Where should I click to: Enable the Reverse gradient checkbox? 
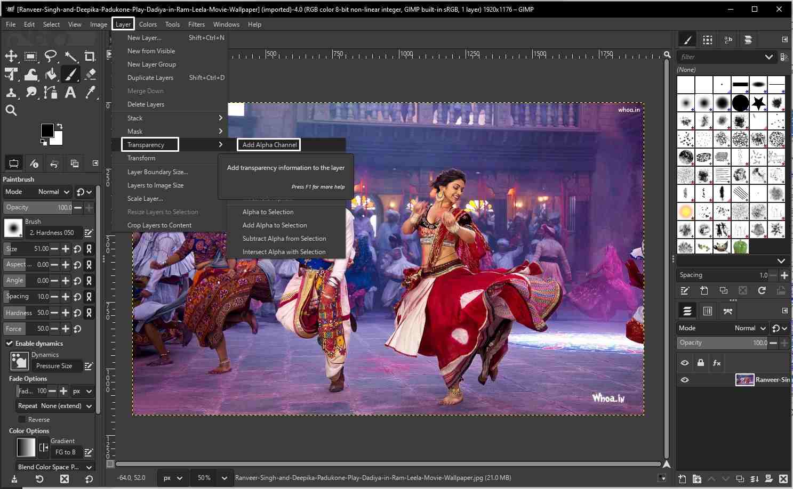point(22,420)
